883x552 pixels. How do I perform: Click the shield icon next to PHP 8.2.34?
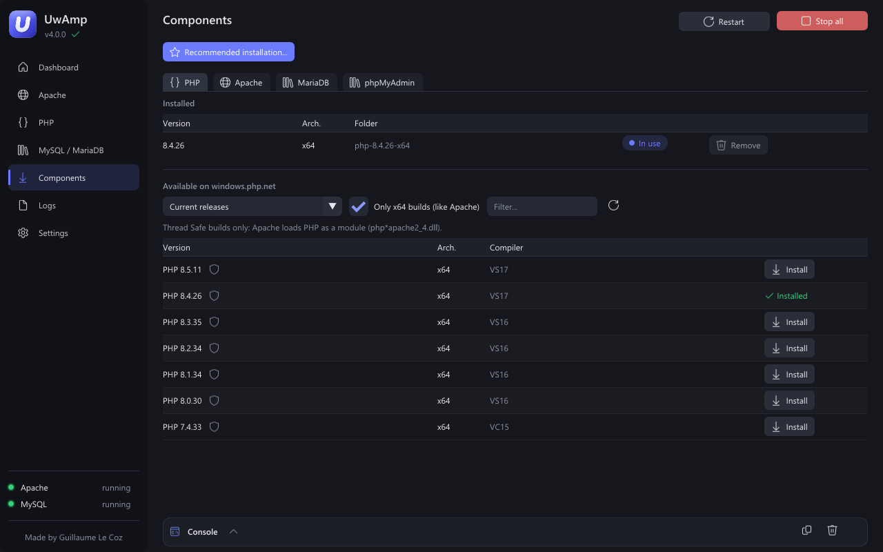coord(214,348)
